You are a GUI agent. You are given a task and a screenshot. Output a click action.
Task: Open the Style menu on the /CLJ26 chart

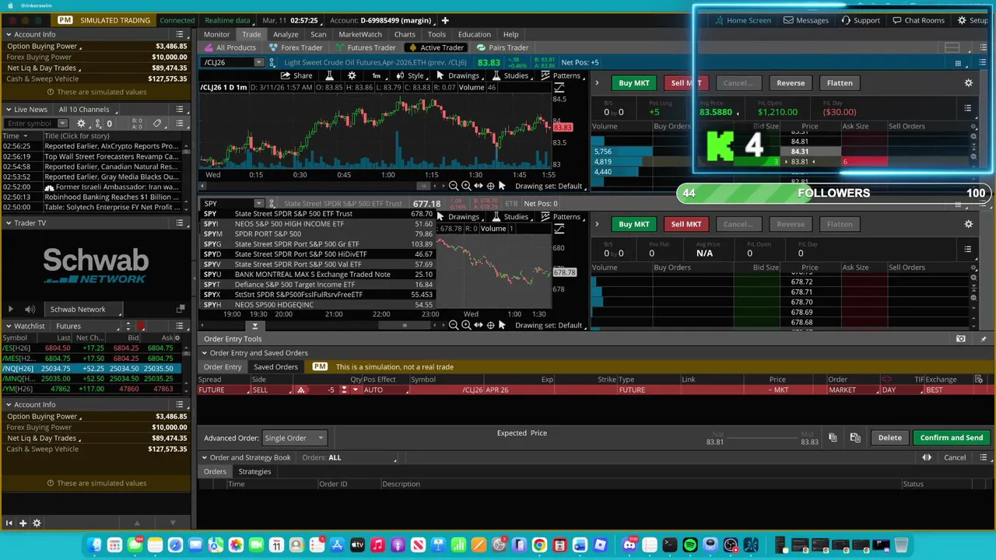pyautogui.click(x=410, y=75)
